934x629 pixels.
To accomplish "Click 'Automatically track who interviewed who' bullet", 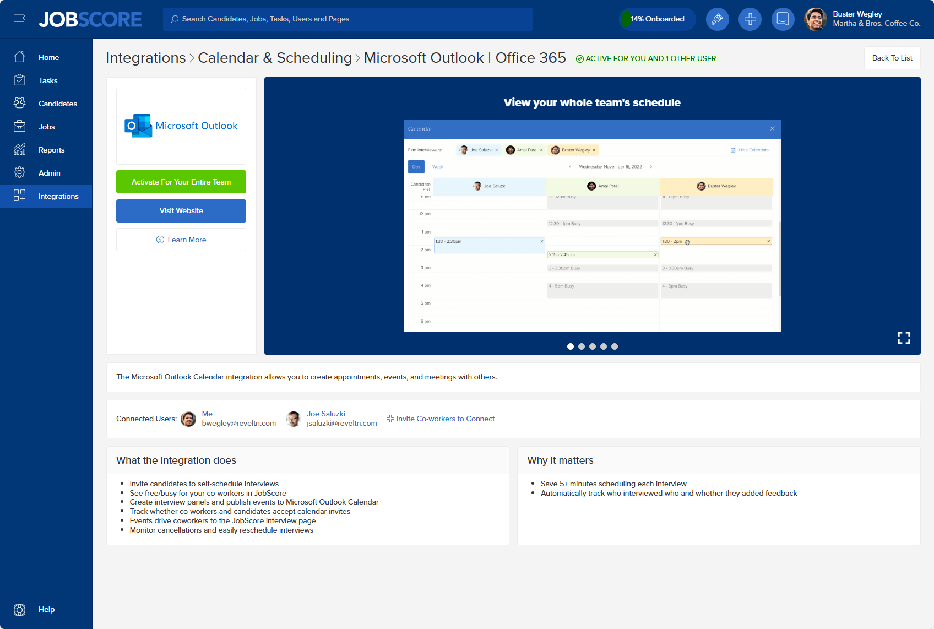I will [x=669, y=494].
